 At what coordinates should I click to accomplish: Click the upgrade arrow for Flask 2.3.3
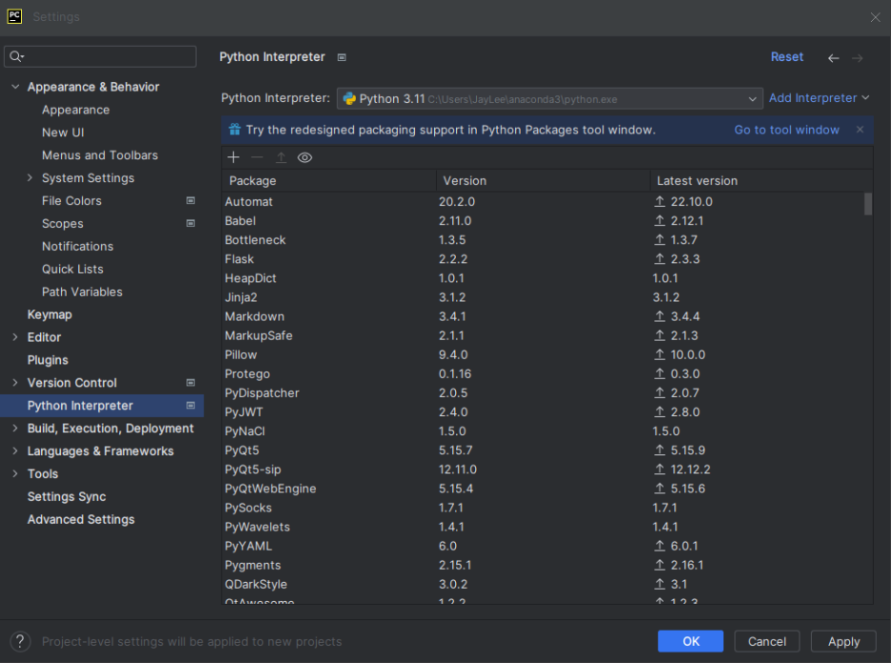point(659,259)
